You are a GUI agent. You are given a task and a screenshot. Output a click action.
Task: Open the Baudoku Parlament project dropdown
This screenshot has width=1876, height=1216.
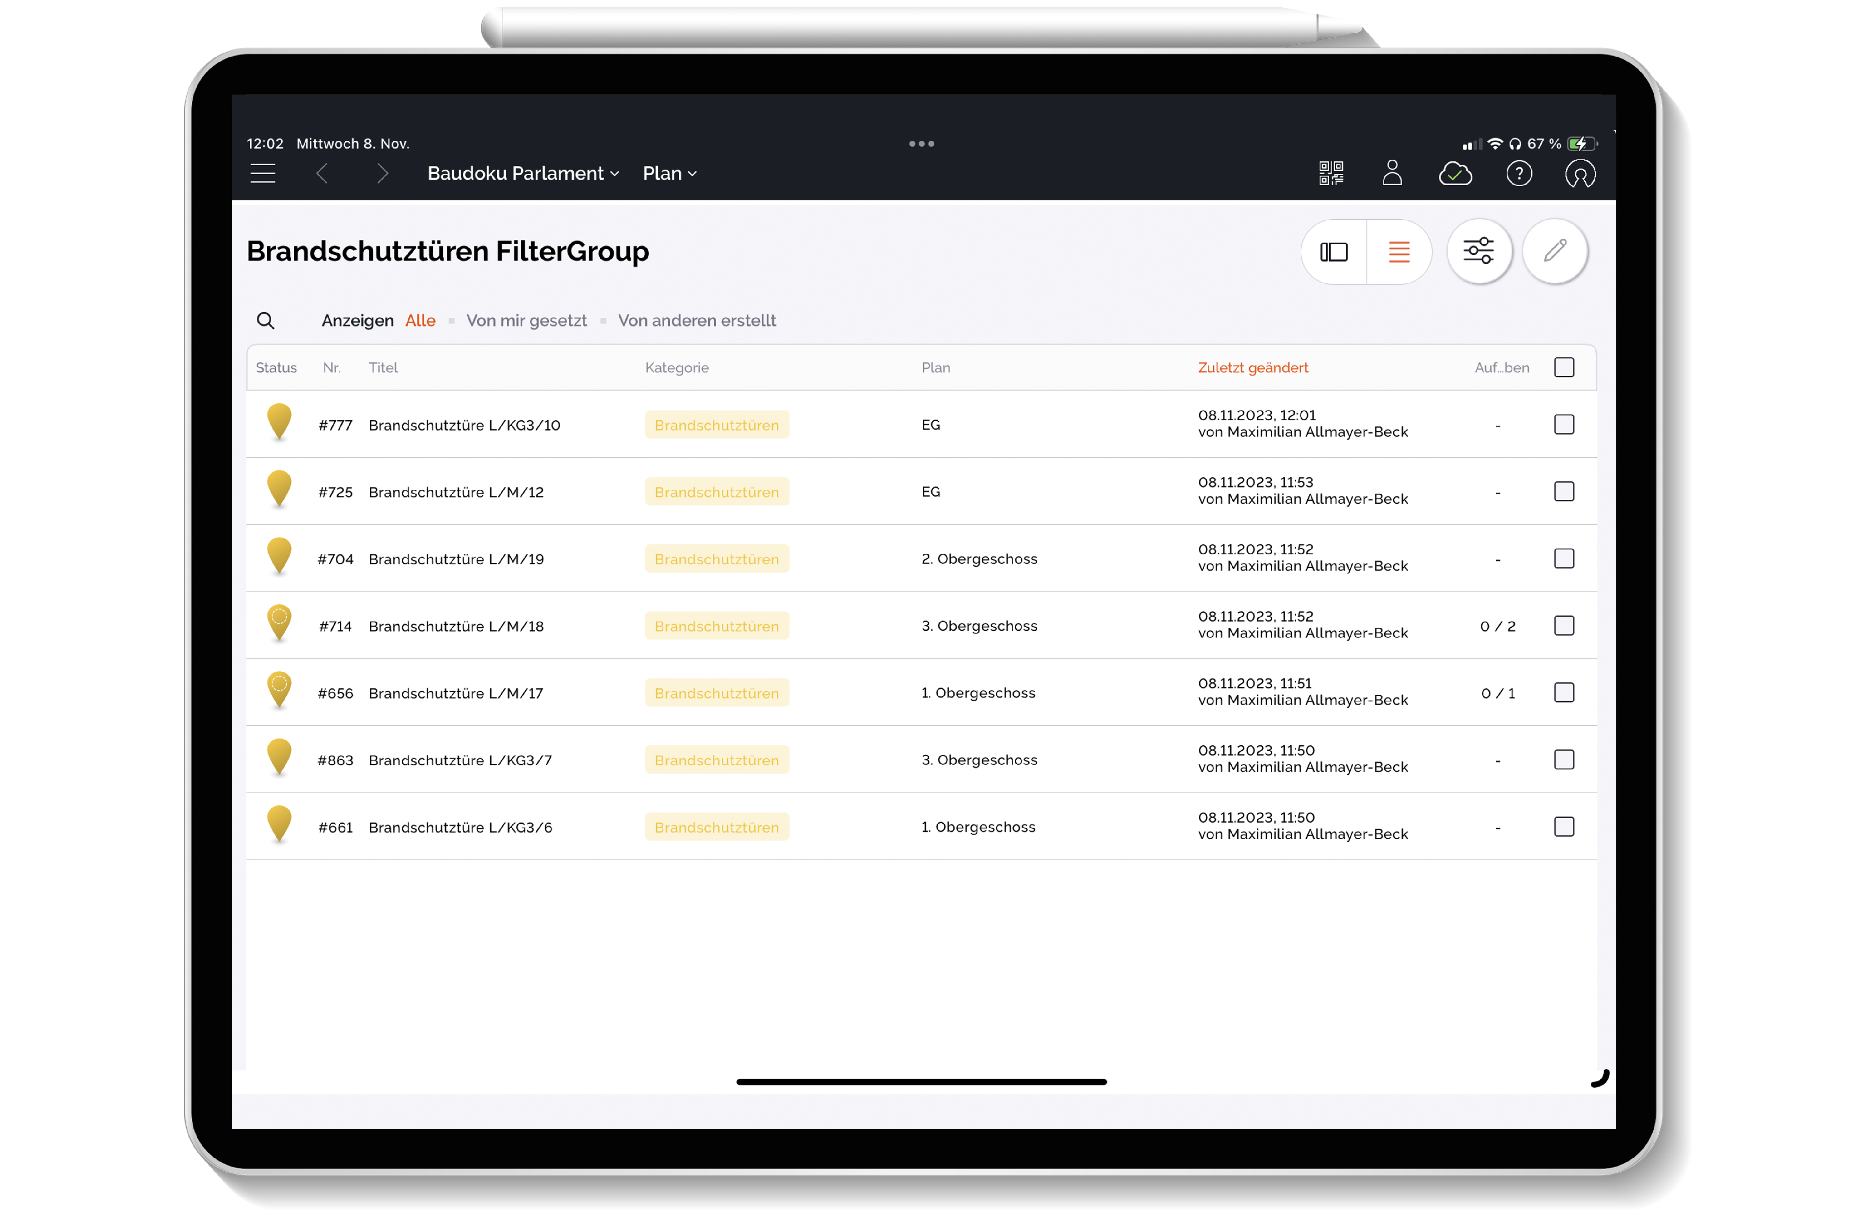click(523, 173)
